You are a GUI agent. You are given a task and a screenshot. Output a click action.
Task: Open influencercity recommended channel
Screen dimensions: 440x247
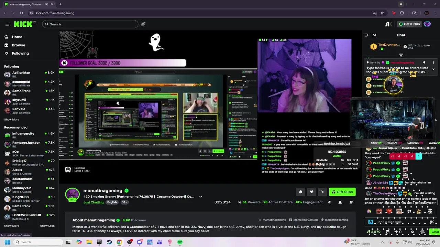point(29,136)
